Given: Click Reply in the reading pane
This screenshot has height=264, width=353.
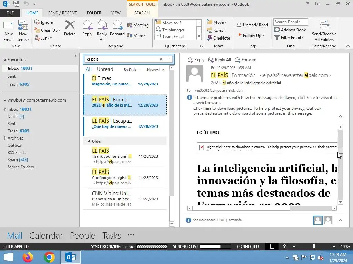Looking at the screenshot, I should 196,60.
